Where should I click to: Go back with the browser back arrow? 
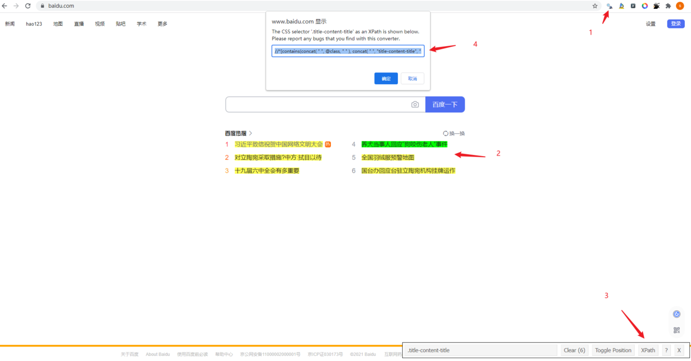5,6
